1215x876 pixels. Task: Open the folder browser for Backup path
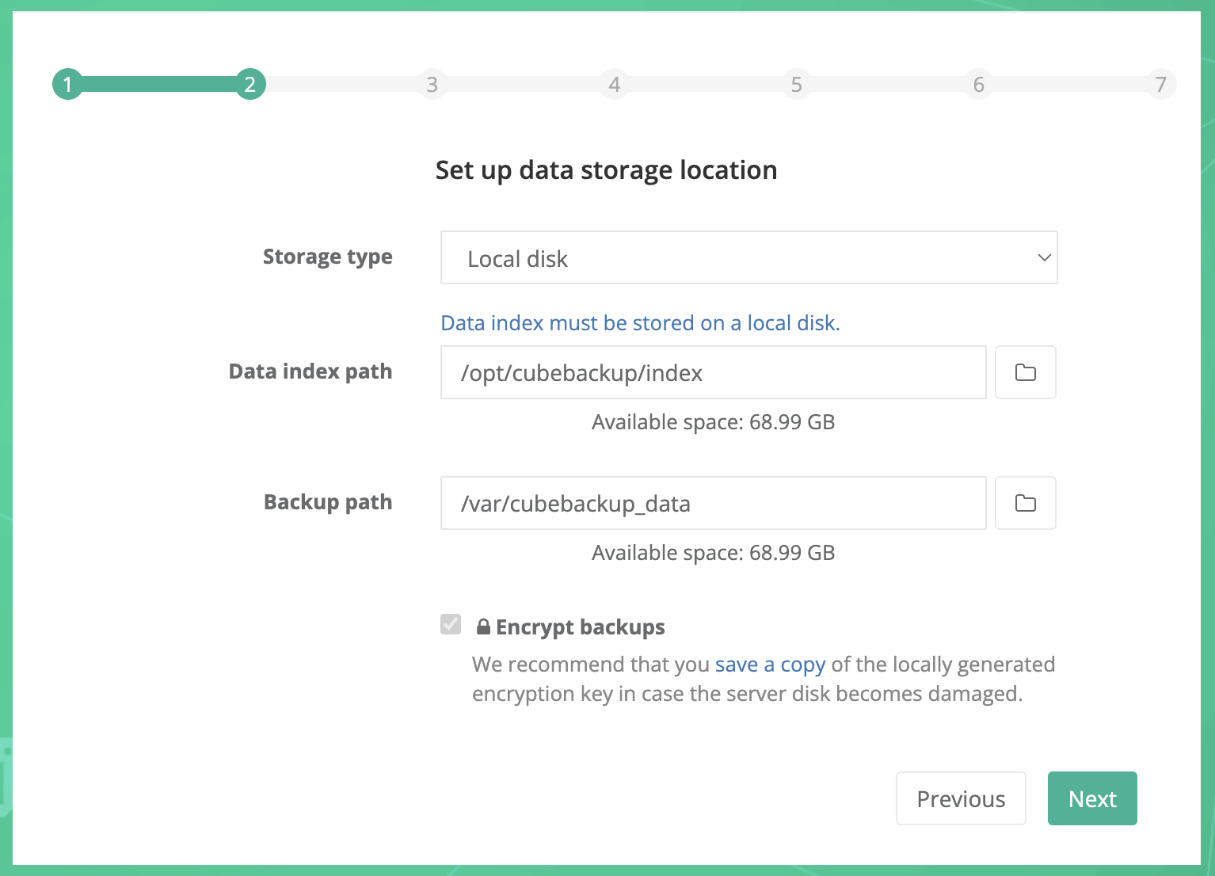coord(1025,503)
